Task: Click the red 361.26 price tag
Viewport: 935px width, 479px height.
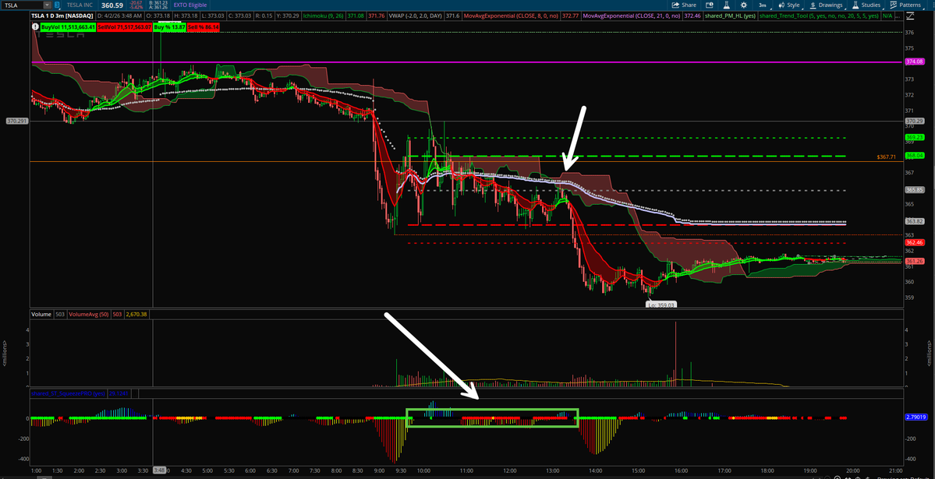Action: pos(914,261)
